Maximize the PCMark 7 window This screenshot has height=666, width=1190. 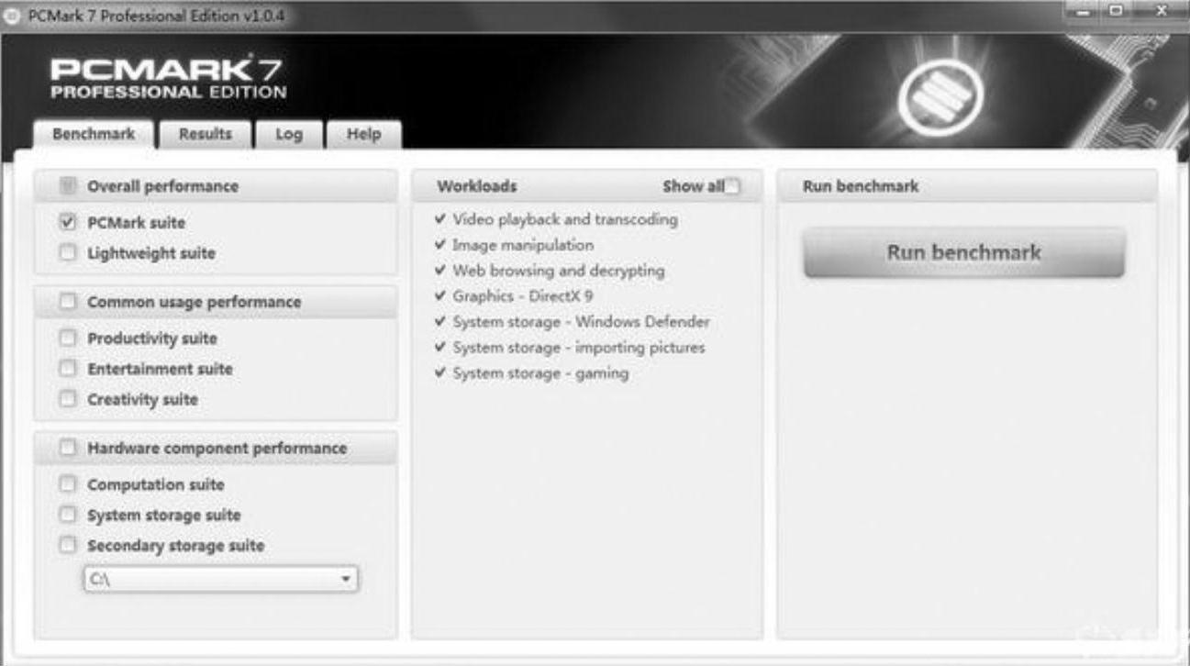pos(1116,11)
